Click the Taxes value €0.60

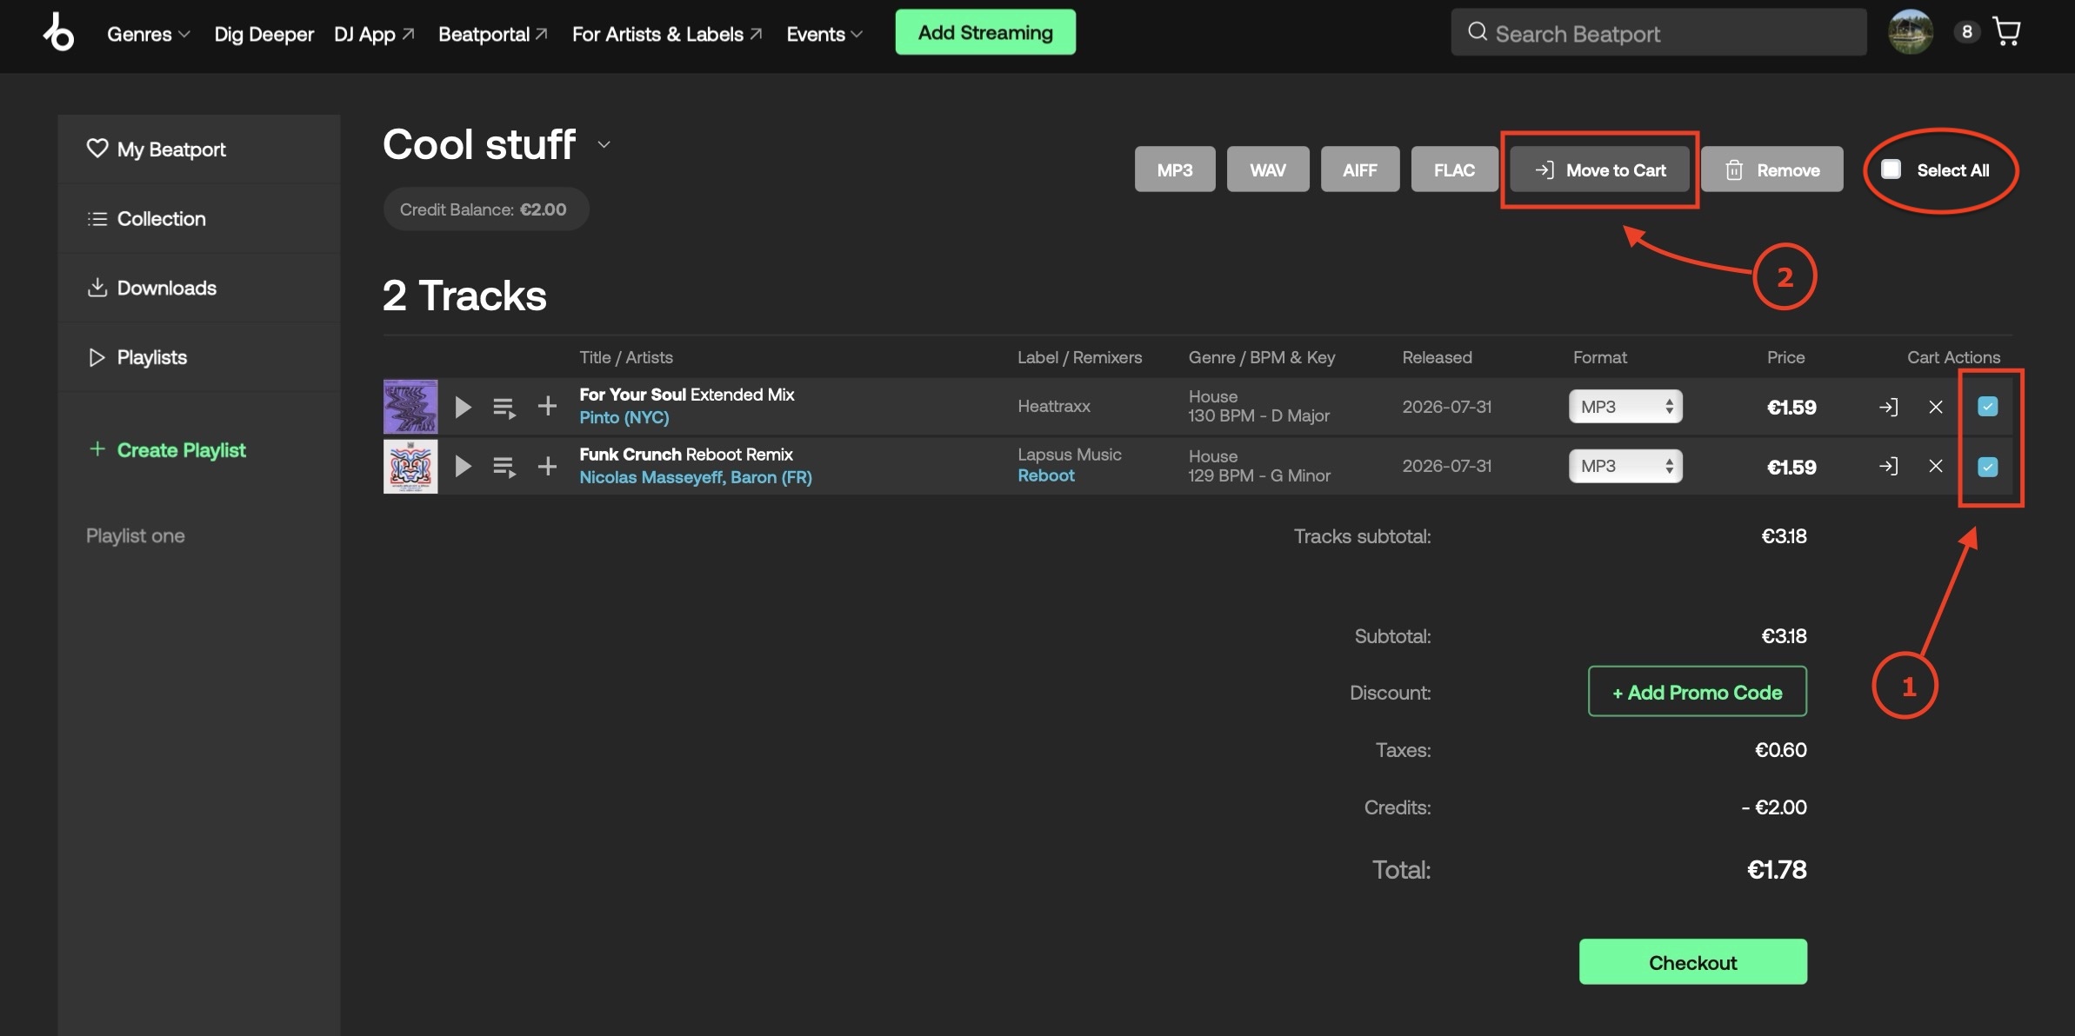pos(1780,750)
